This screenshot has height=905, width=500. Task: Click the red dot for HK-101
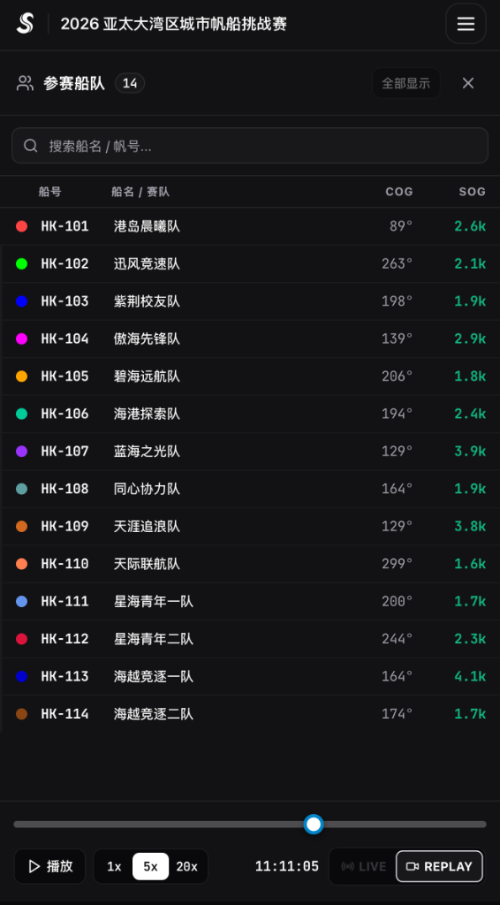click(21, 226)
